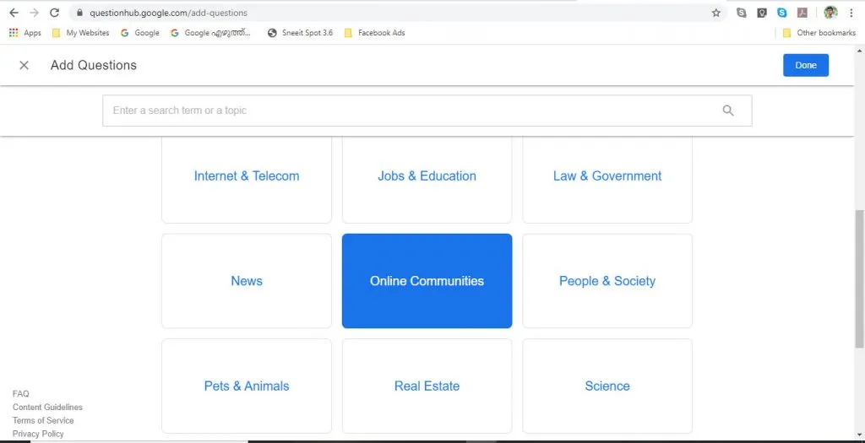Click the browser back arrow
The image size is (865, 443).
[14, 13]
